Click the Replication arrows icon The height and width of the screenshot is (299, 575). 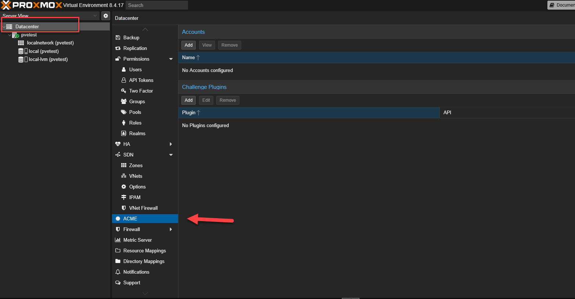tap(118, 48)
